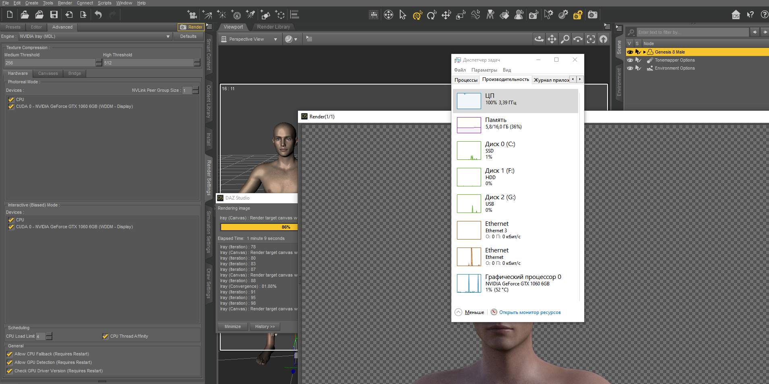
Task: Click the viewport zoom magnifier icon
Action: tap(565, 39)
